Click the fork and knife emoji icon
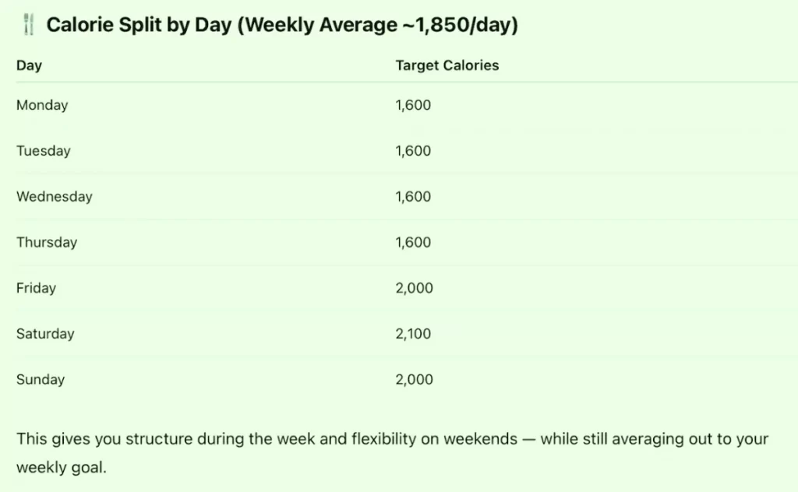This screenshot has width=798, height=492. (x=29, y=24)
